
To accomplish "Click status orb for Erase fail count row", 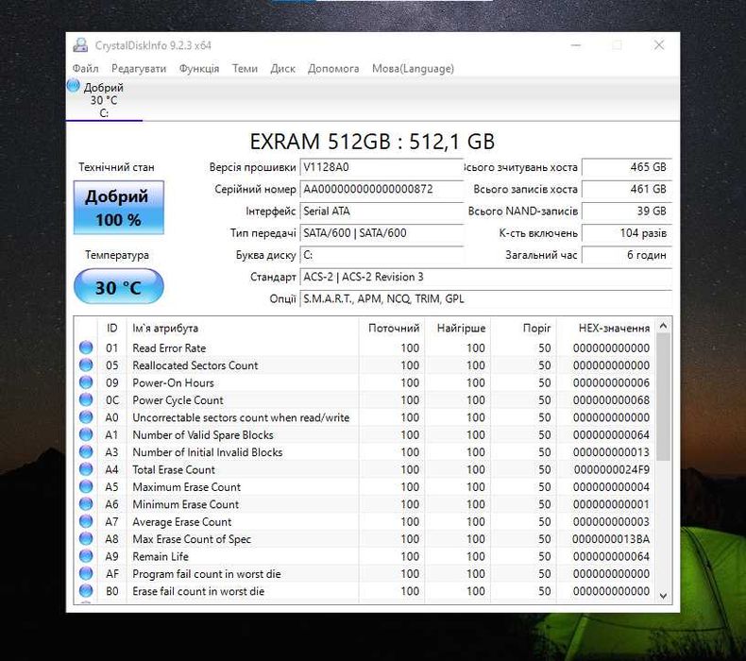I will pos(86,590).
